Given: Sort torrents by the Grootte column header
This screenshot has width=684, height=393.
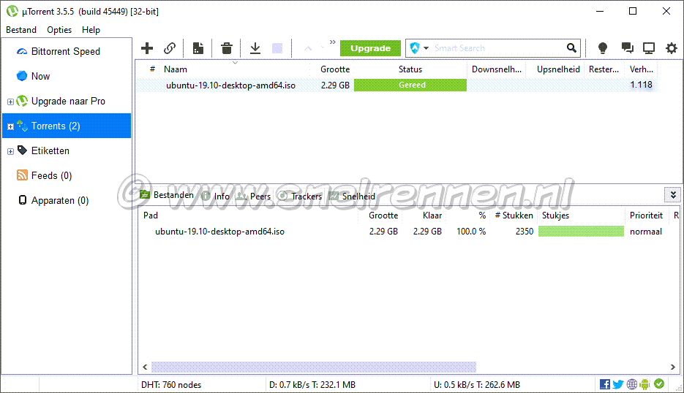Looking at the screenshot, I should (334, 69).
